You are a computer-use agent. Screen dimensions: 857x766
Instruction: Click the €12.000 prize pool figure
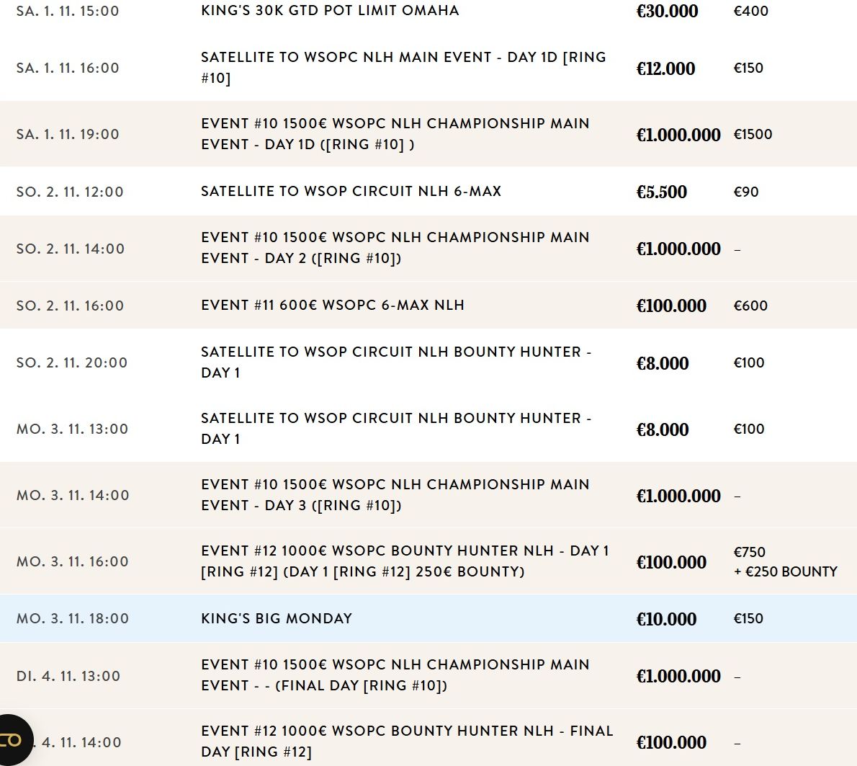tap(665, 69)
